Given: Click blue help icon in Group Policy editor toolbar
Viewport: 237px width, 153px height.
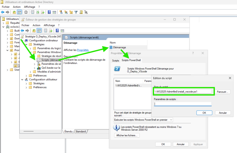Looking at the screenshot, I should pyautogui.click(x=57, y=31).
